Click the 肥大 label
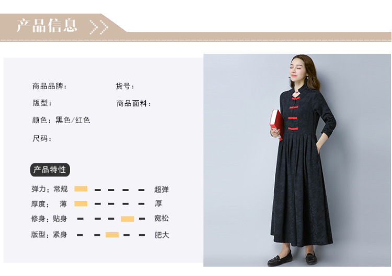This screenshot has height=276, width=392. [x=162, y=235]
